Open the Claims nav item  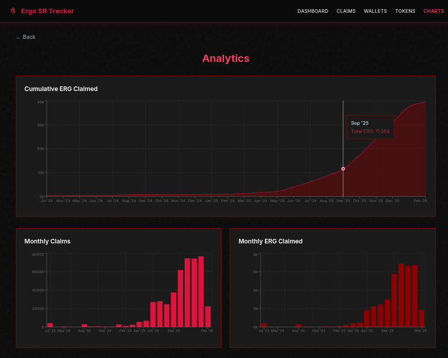346,11
